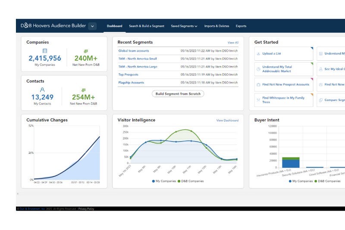This screenshot has width=345, height=230.
Task: Click the family tree icon beside Find Whitespace
Action: click(258, 100)
